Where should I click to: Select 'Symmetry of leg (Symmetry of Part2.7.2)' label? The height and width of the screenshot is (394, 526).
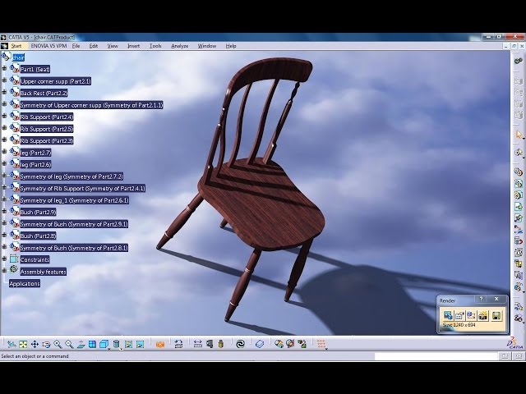point(72,176)
